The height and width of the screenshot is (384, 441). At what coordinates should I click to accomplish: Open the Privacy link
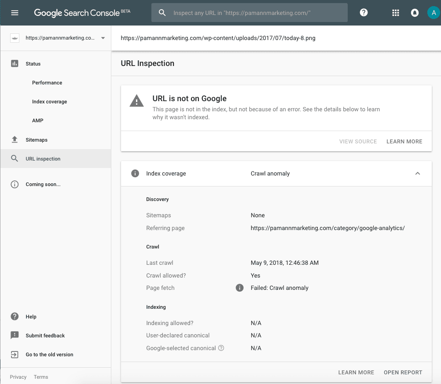coord(18,377)
